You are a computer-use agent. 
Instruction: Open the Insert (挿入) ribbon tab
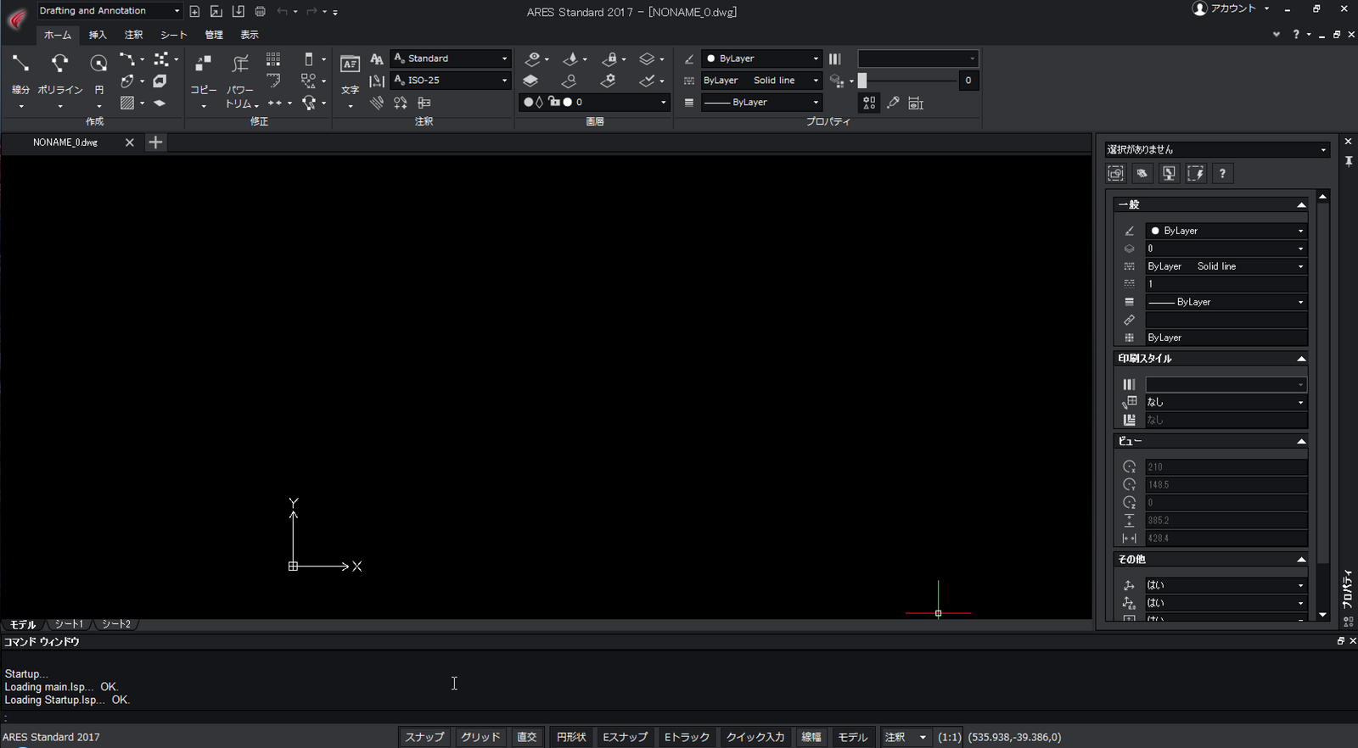(98, 35)
